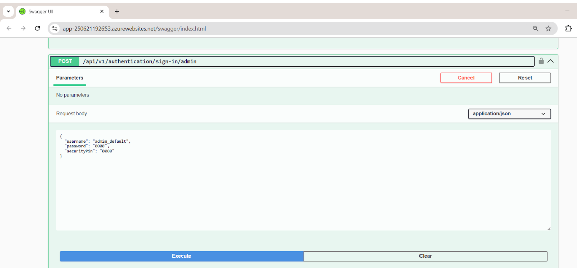Viewport: 577px width, 268px height.
Task: Clear the request response
Action: click(x=426, y=256)
